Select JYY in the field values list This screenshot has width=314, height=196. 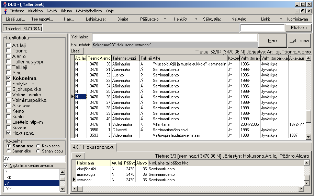click(32, 188)
